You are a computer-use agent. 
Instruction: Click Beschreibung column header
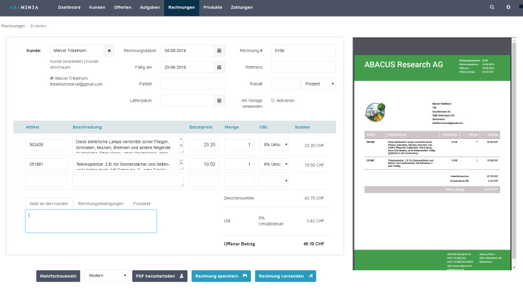[87, 127]
